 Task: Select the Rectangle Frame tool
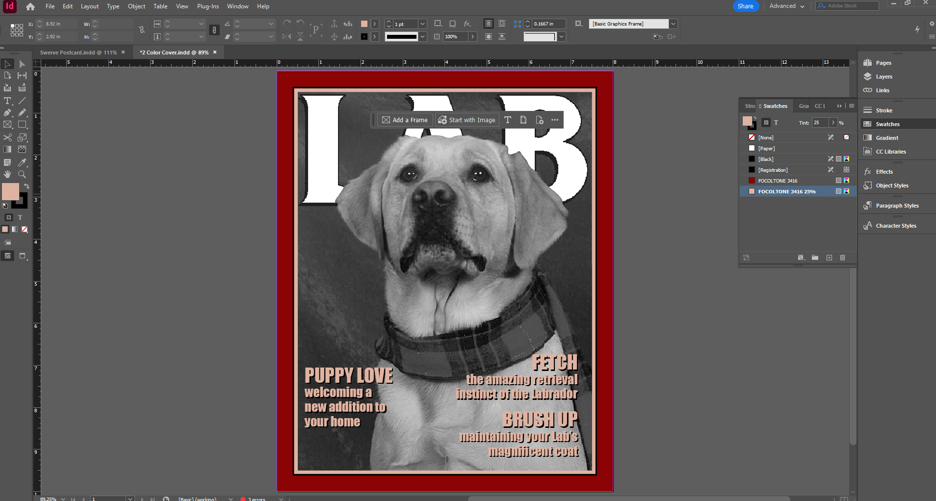coord(7,125)
